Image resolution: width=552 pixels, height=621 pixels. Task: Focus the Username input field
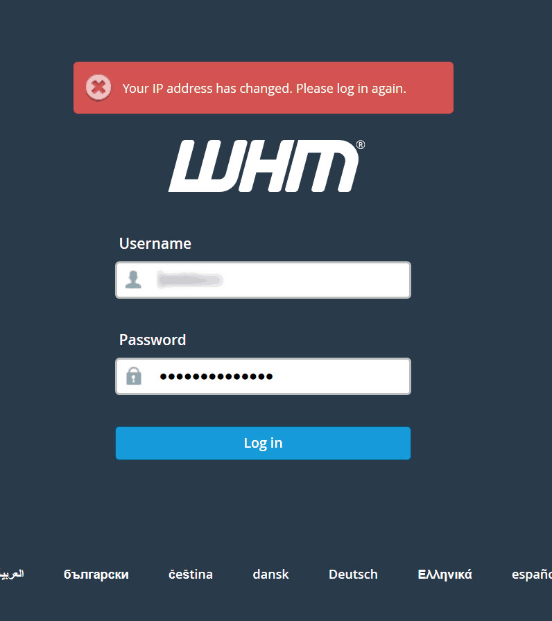(x=263, y=280)
